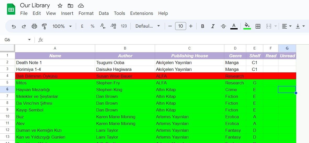Open the Extensions menu
This screenshot has height=143, width=309.
coord(141,13)
